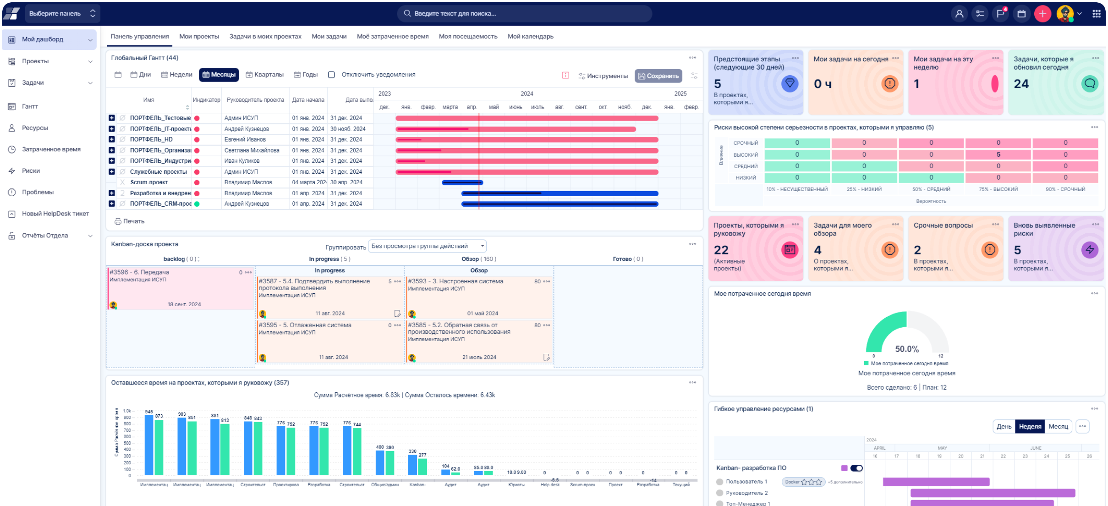Click chat icon on Задачи, которые я обновил card
The height and width of the screenshot is (506, 1108).
tap(1090, 83)
